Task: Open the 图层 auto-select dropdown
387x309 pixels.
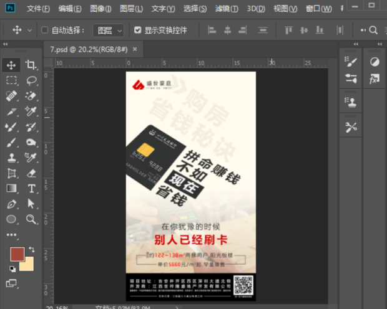Action: [108, 31]
